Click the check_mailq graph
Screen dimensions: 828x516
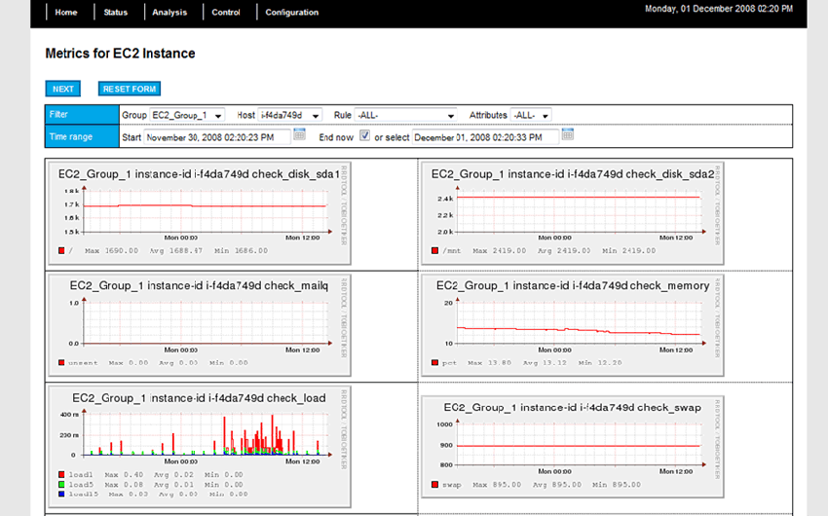[x=200, y=325]
